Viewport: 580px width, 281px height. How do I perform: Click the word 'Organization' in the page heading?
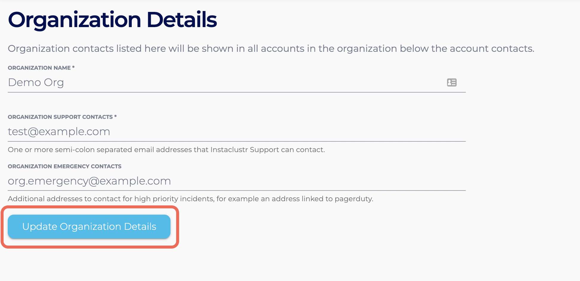[x=75, y=20]
